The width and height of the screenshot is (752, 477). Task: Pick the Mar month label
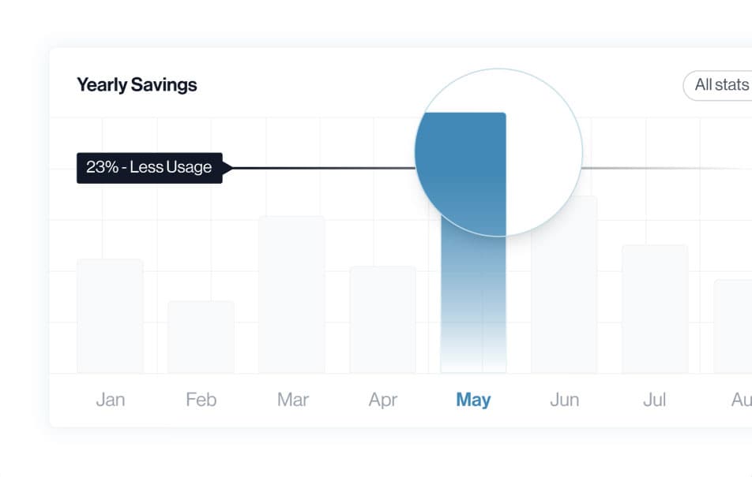[x=292, y=400]
